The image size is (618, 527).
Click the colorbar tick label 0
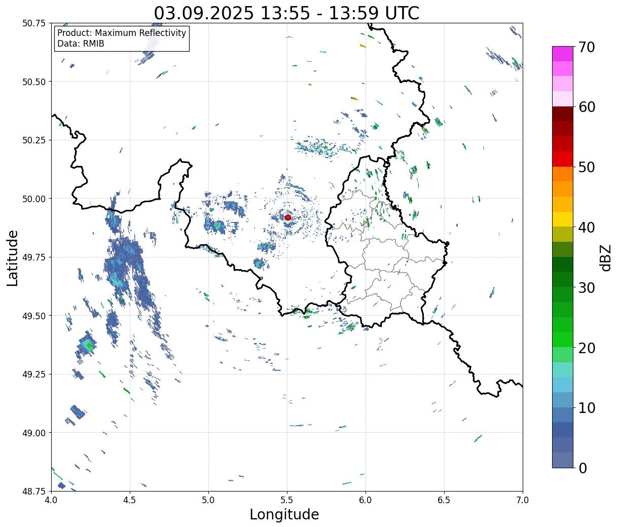pos(583,468)
